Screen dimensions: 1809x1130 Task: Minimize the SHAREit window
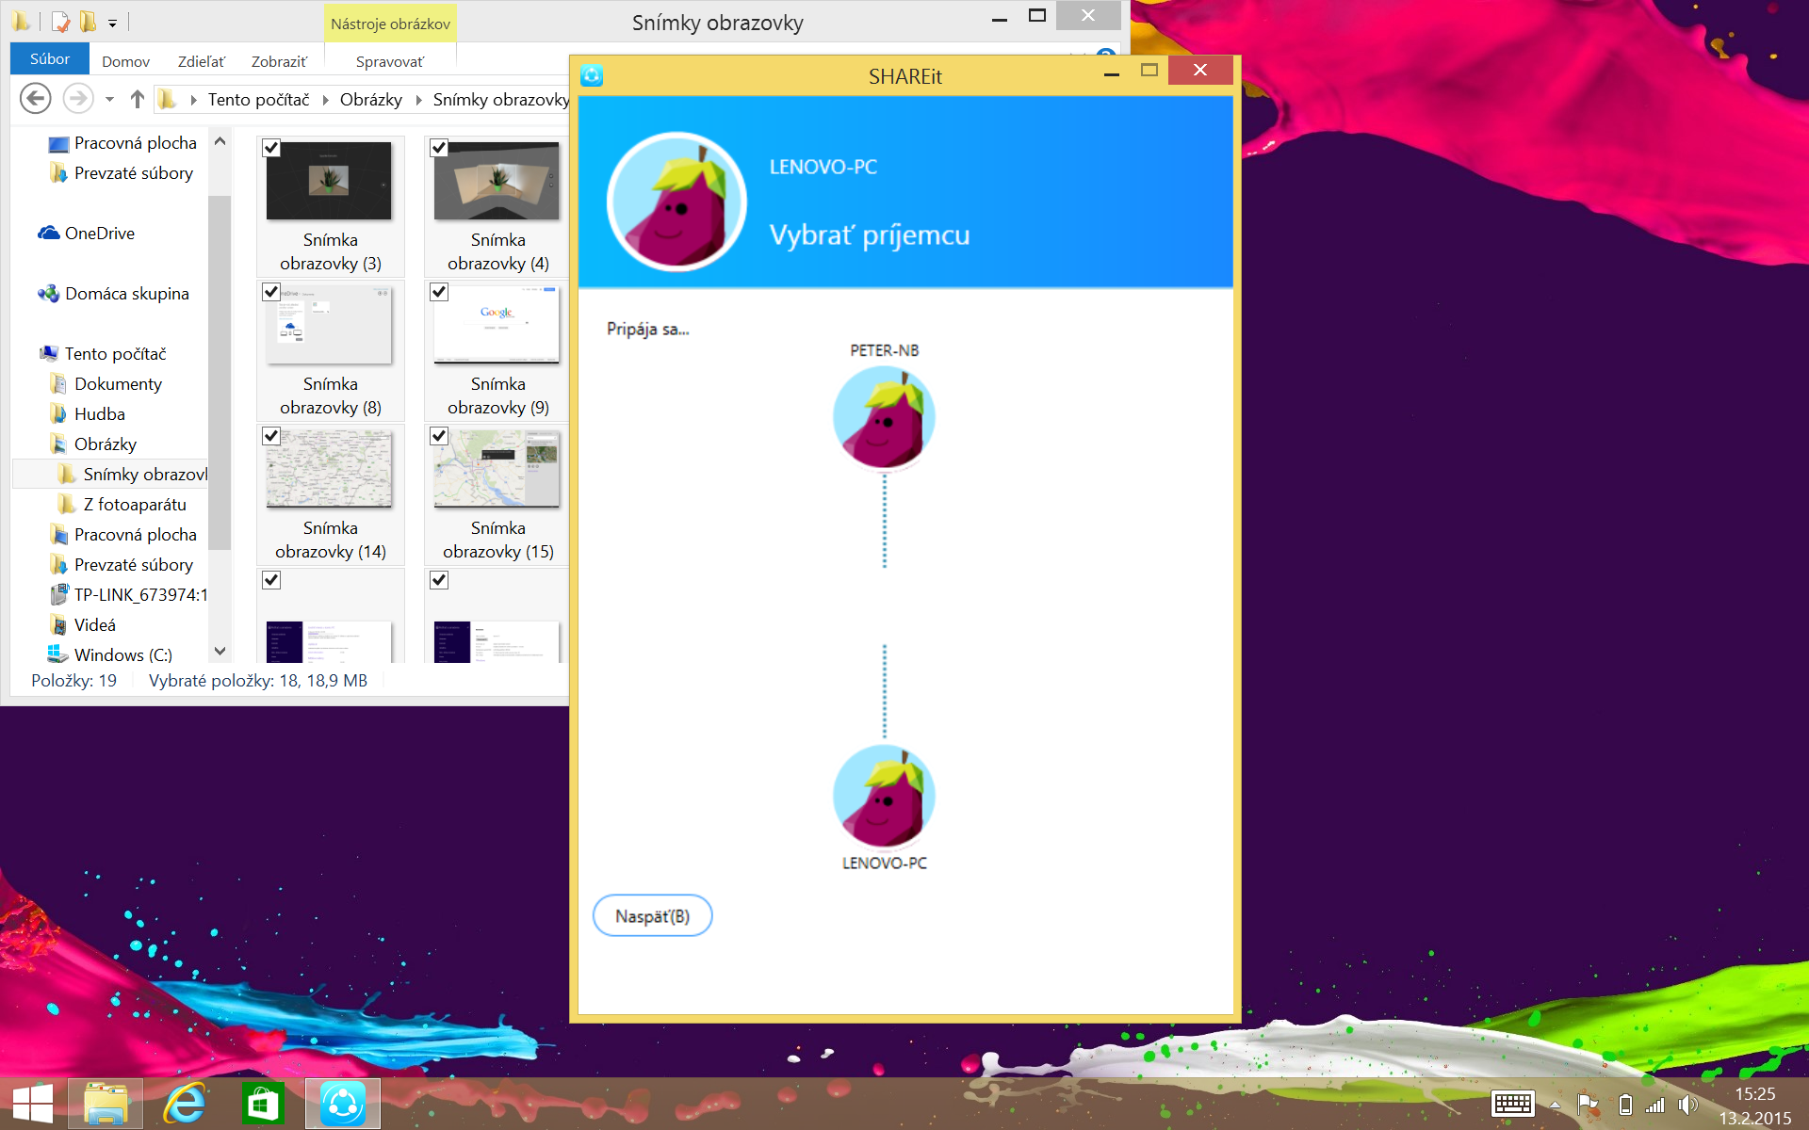pos(1112,72)
